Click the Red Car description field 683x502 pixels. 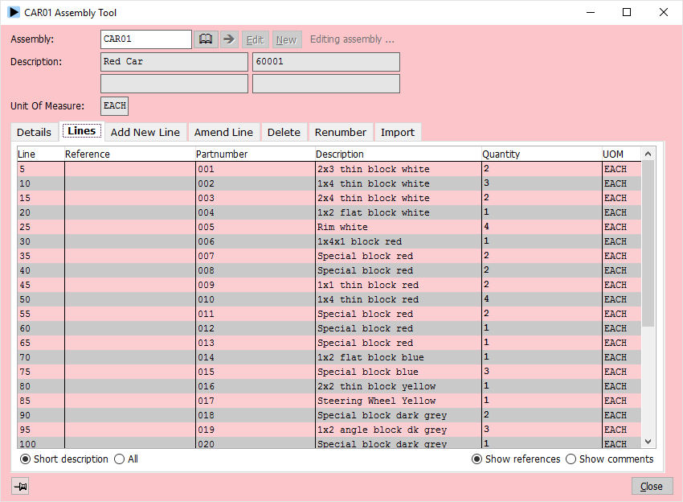pyautogui.click(x=174, y=62)
